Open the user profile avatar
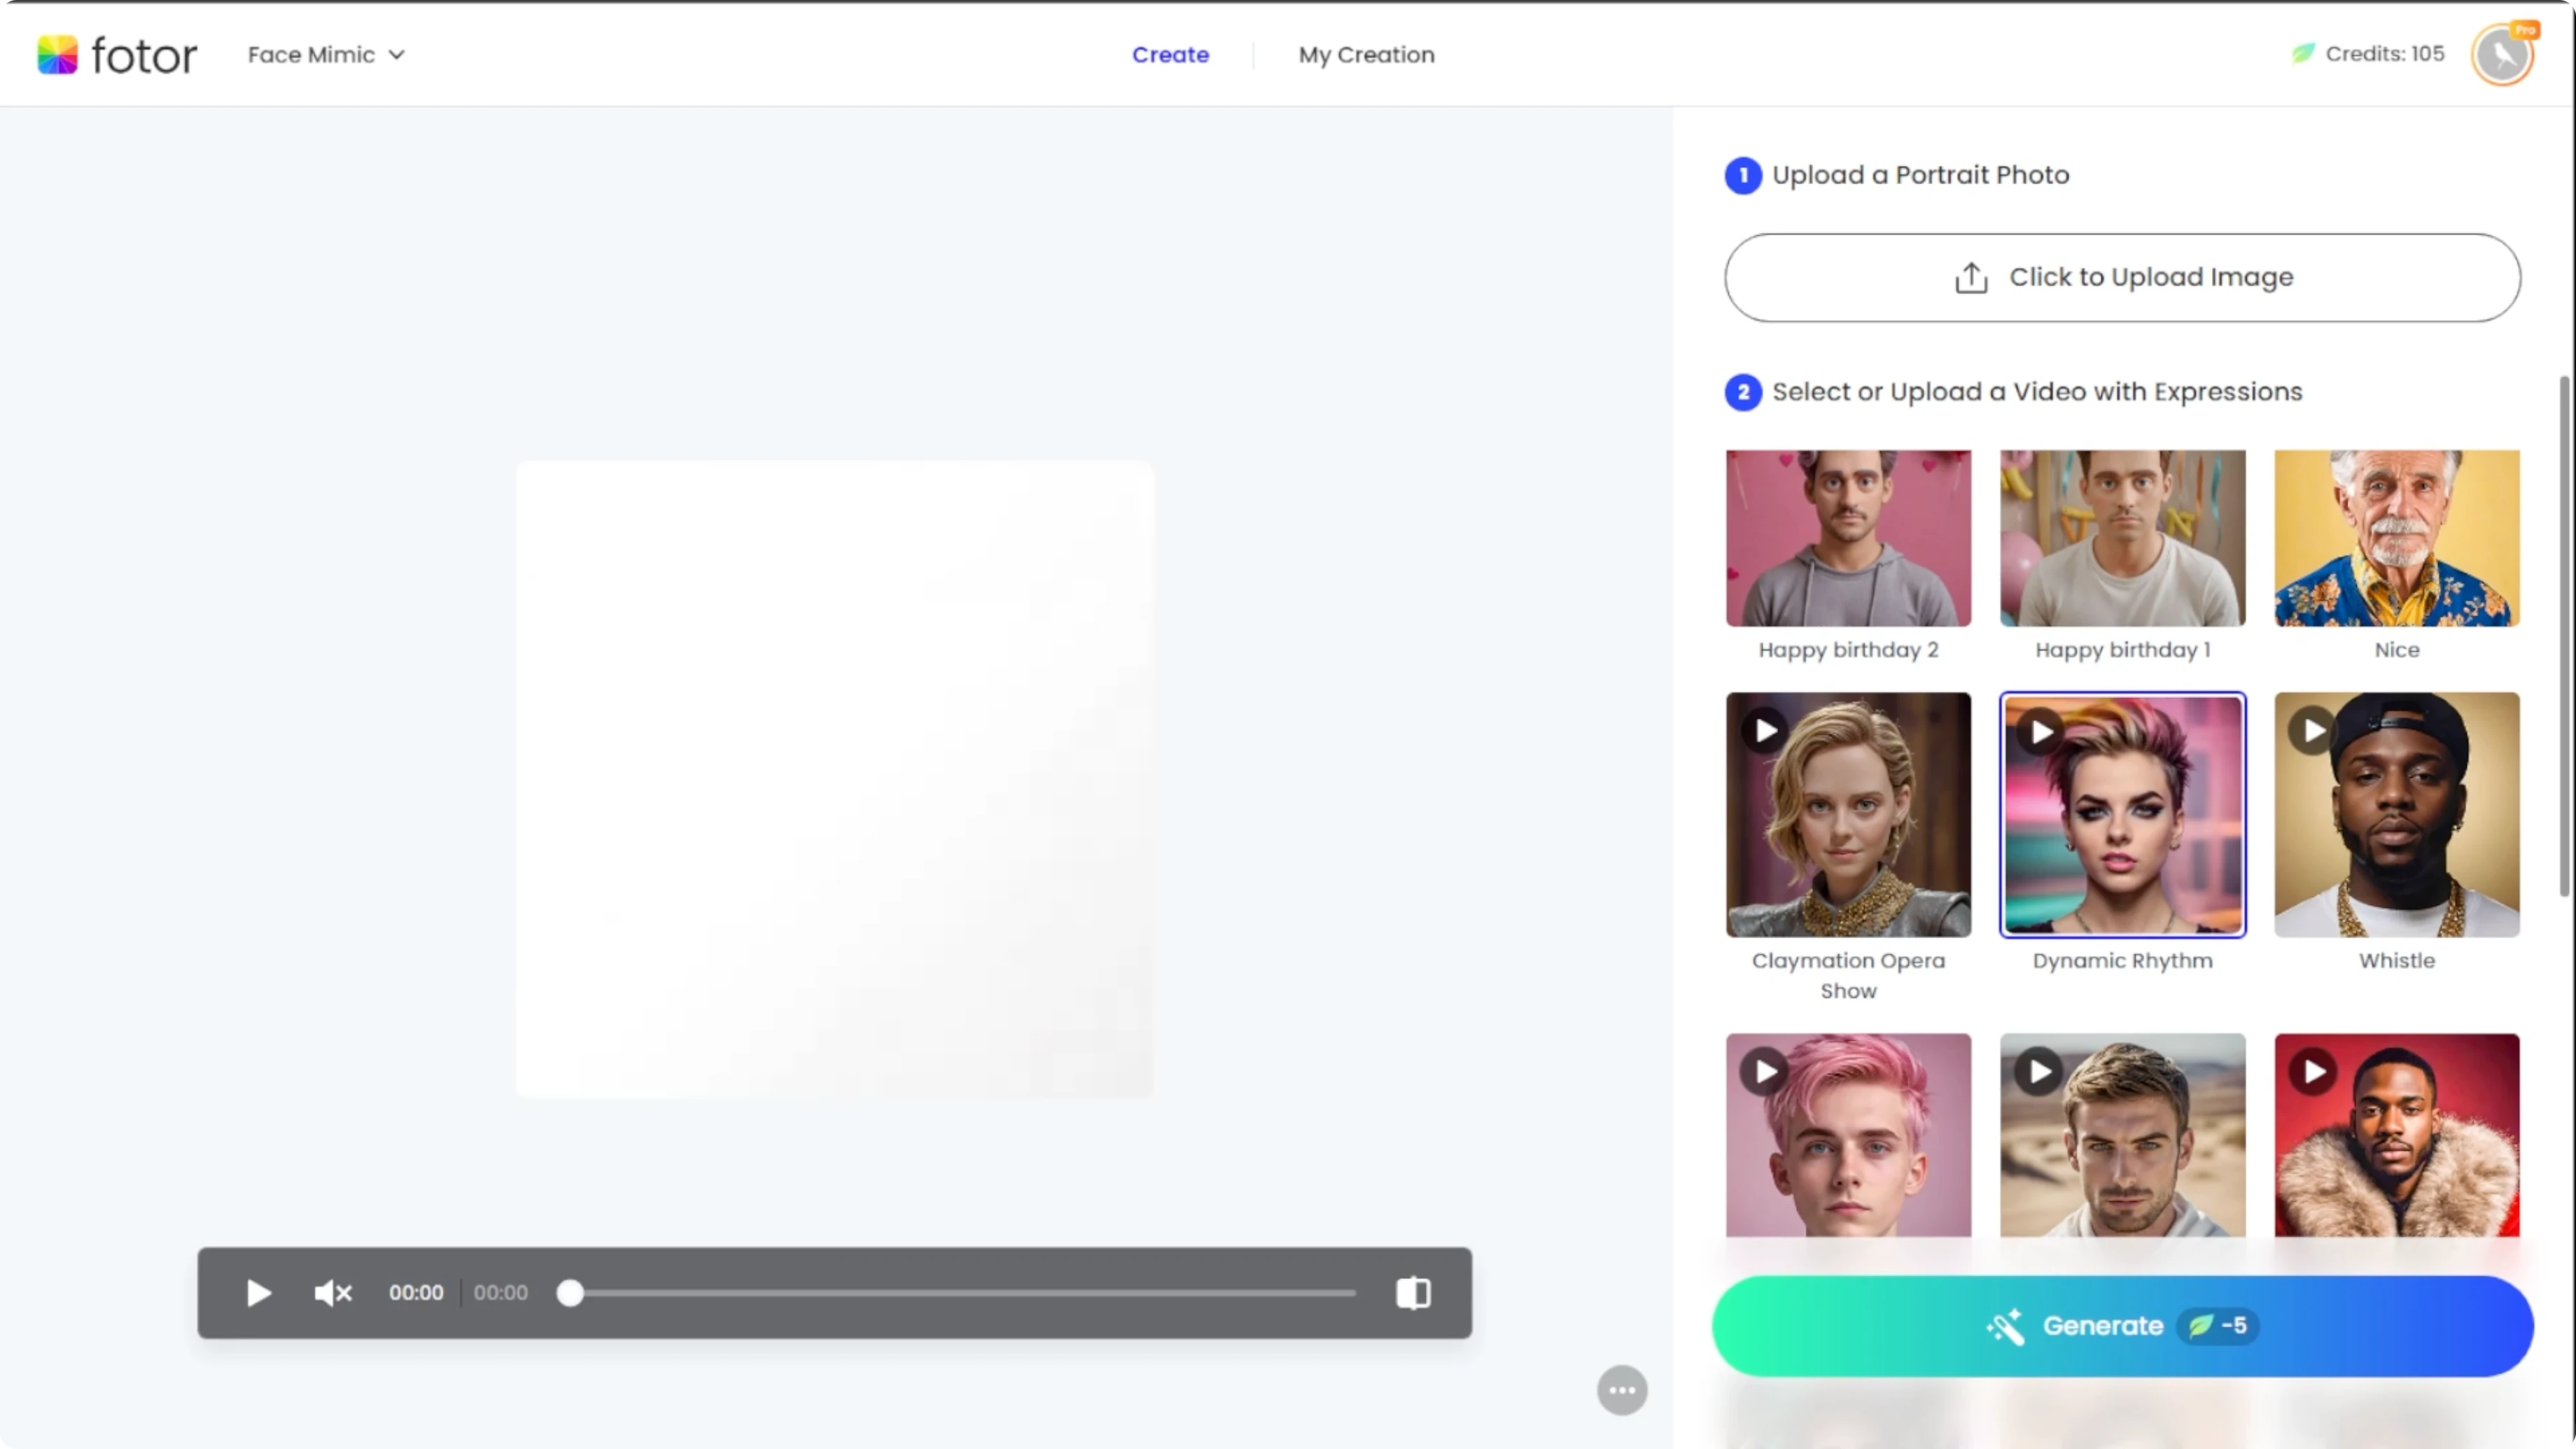 coord(2503,54)
